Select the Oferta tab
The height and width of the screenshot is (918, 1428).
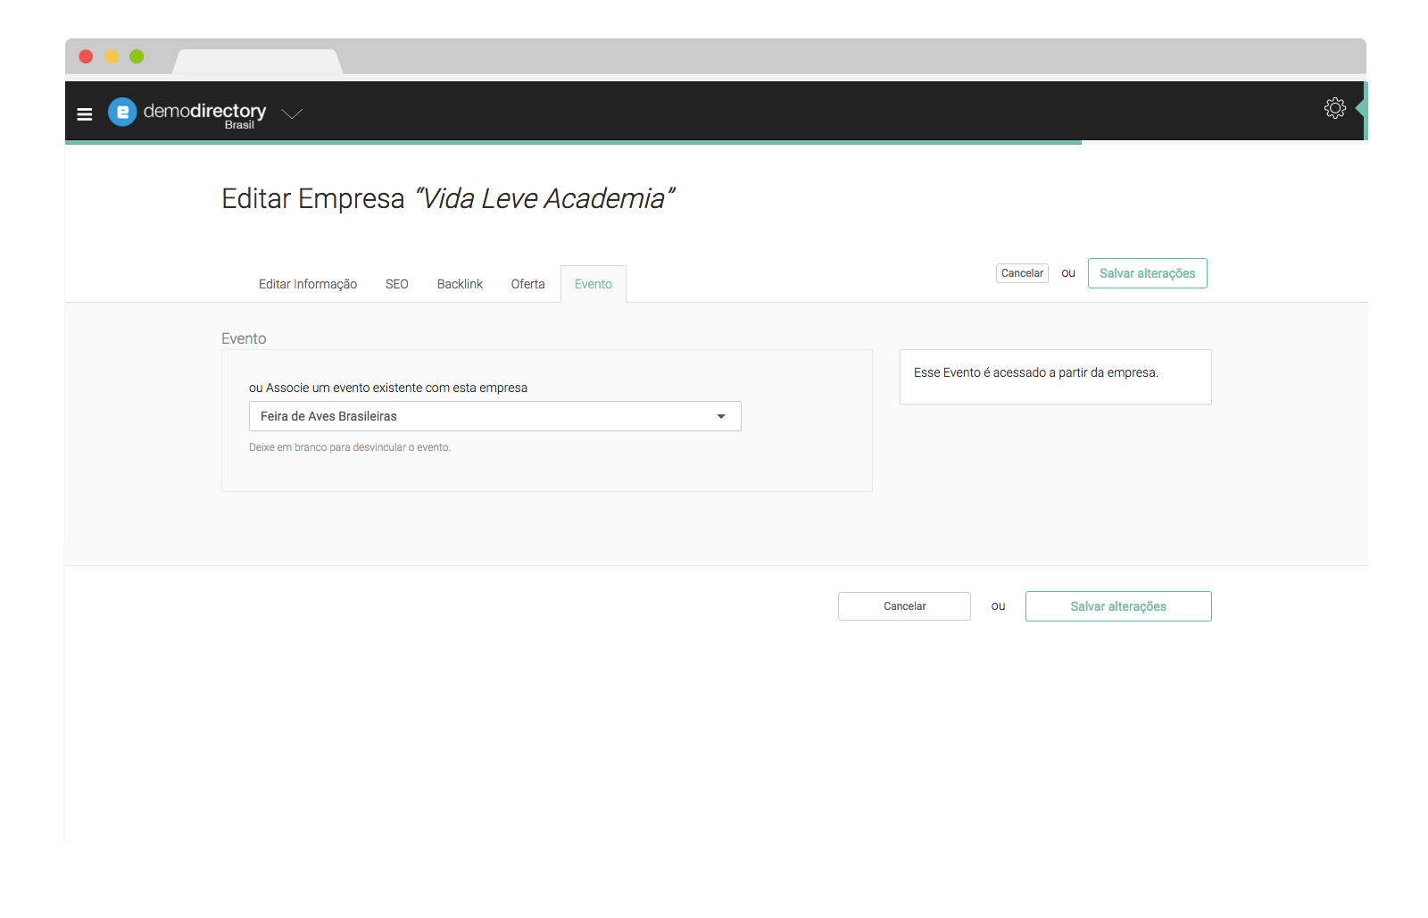pyautogui.click(x=527, y=284)
